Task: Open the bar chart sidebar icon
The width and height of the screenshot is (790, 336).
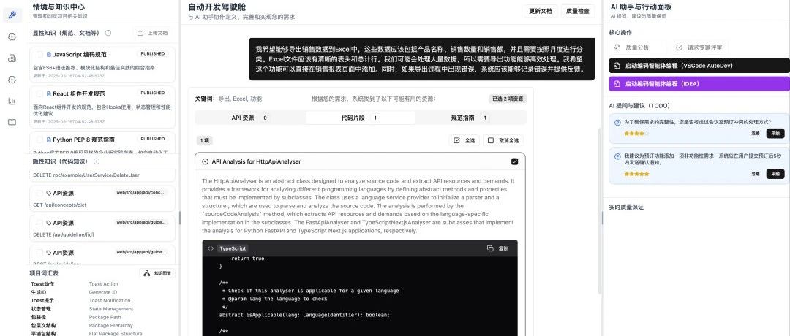Action: click(12, 101)
